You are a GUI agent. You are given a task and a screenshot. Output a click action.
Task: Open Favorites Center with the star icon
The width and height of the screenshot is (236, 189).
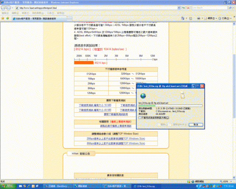[3, 18]
